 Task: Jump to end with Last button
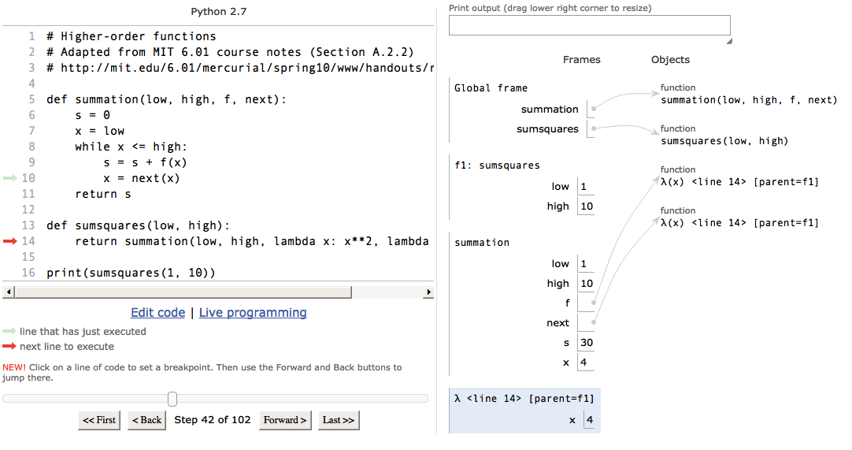click(339, 420)
